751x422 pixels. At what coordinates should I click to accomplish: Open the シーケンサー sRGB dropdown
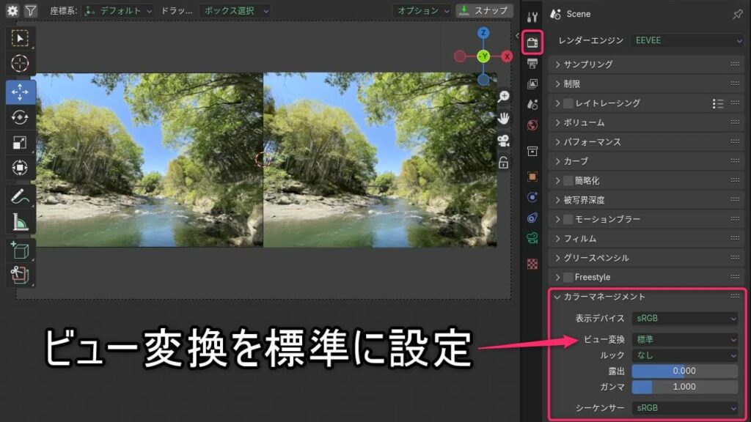[684, 407]
